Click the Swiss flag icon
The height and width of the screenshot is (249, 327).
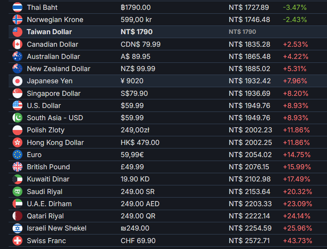(x=18, y=241)
